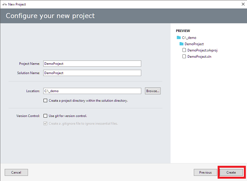Select the DemoProject.sln file name in preview
The image size is (247, 181).
[x=199, y=57]
